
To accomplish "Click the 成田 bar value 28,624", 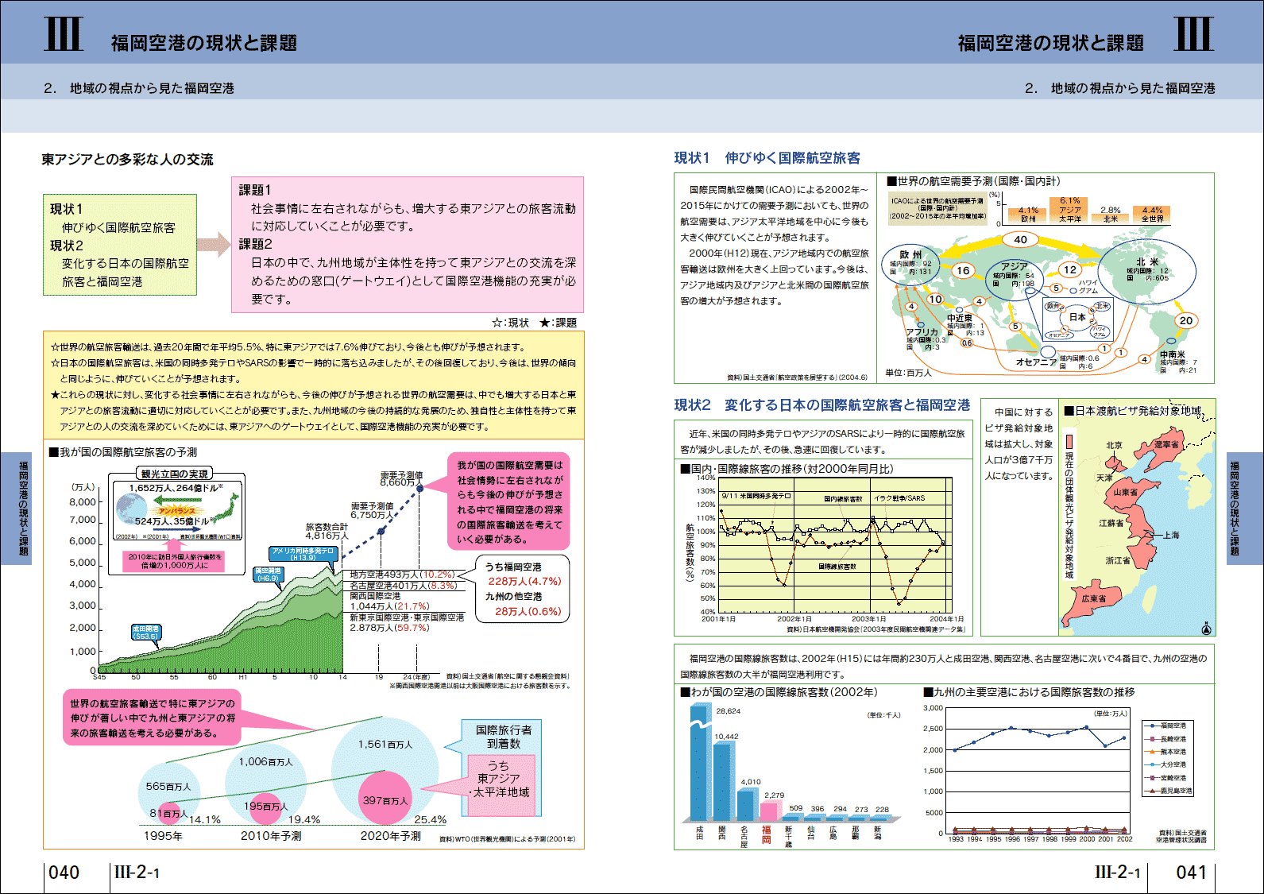I will click(x=728, y=711).
